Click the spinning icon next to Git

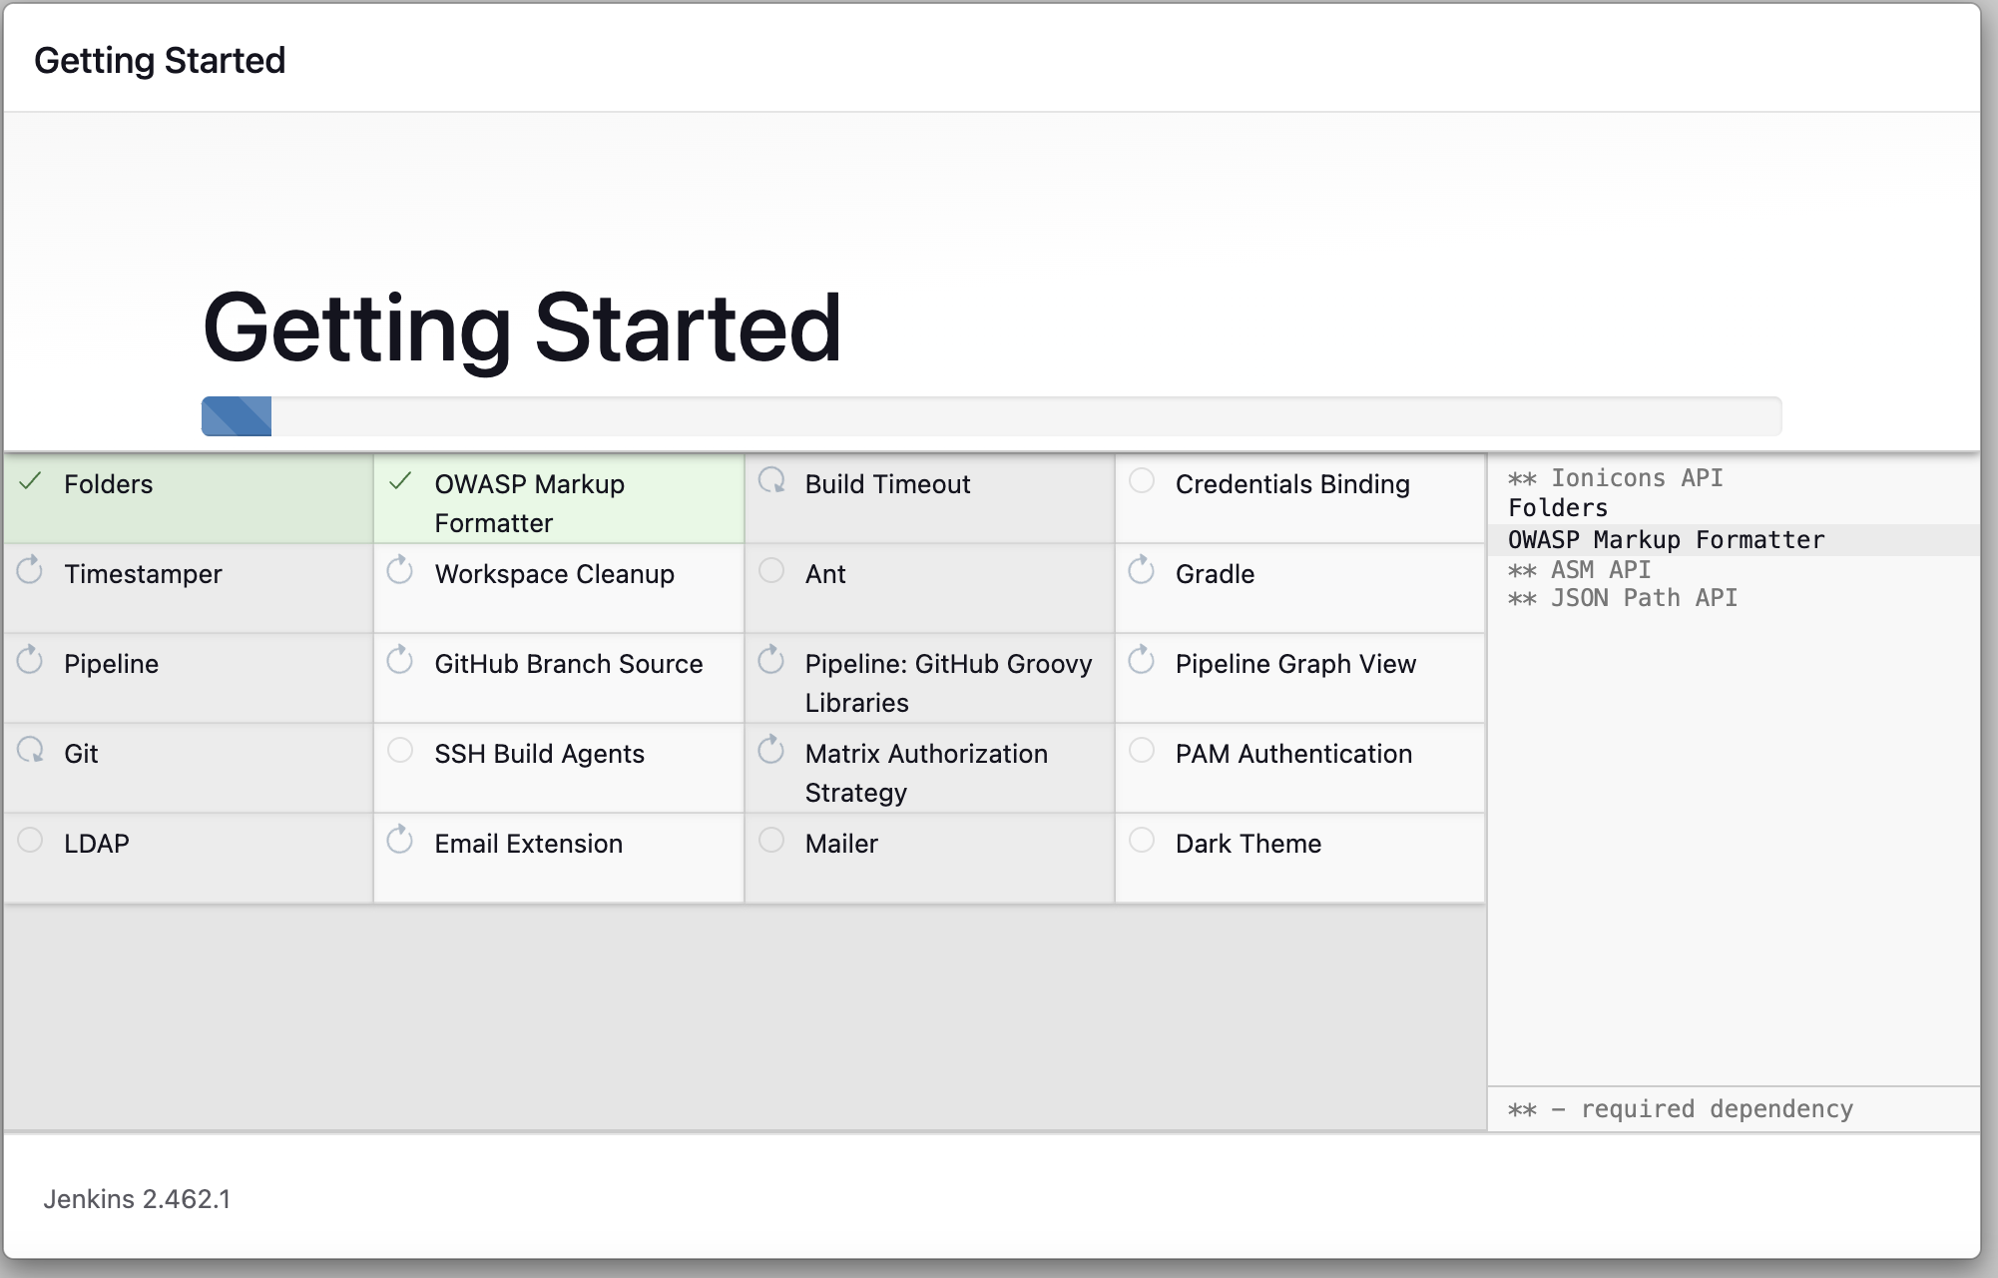tap(31, 750)
